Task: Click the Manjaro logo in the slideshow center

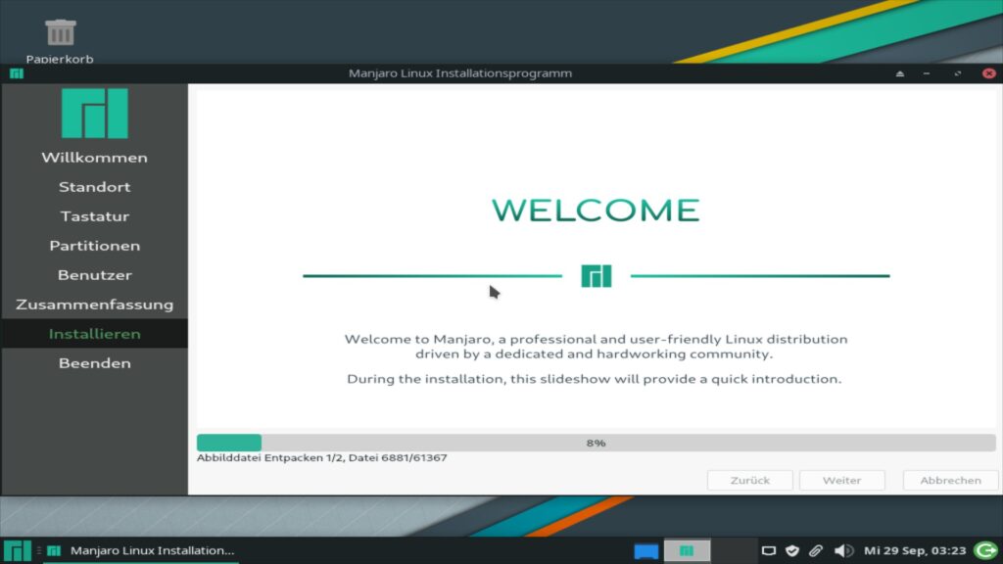Action: coord(597,276)
